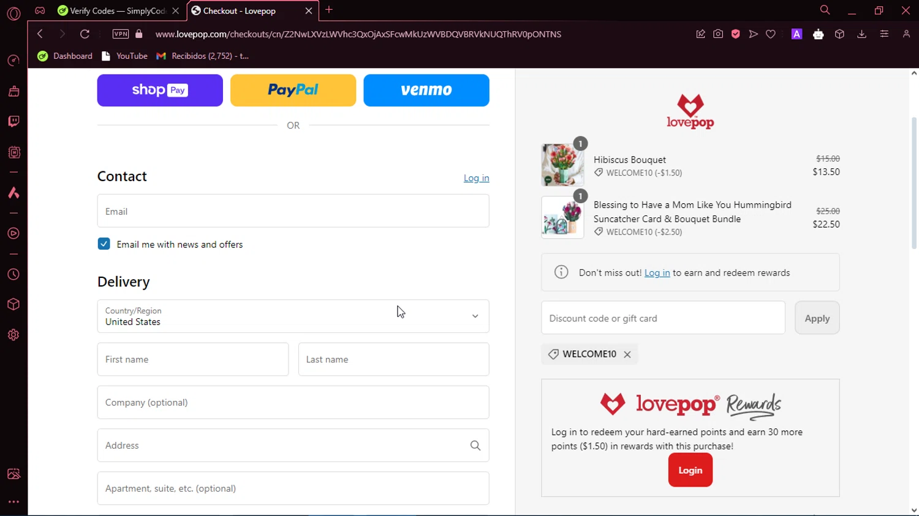Pay with PayPal button
The image size is (919, 516).
[293, 91]
